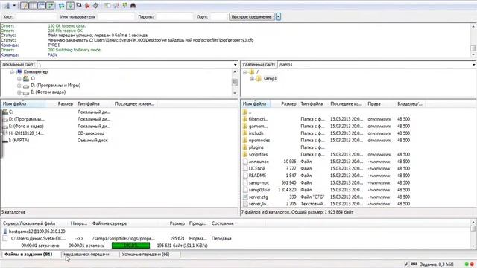Image resolution: width=477 pixels, height=268 pixels.
Task: Sort local list by Тип файла
Action: pyautogui.click(x=94, y=104)
